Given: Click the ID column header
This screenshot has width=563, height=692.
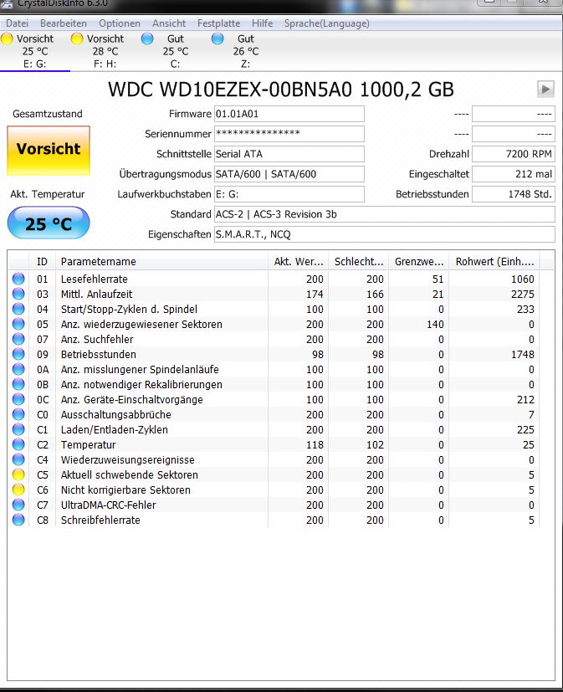Looking at the screenshot, I should [43, 261].
